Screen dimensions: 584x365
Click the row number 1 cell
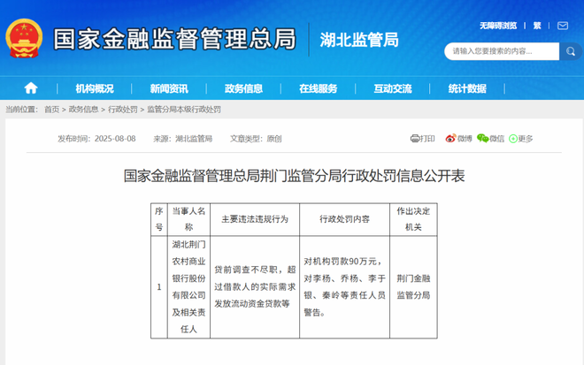(x=159, y=287)
